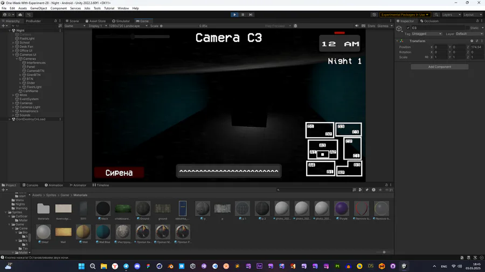Open the Gizmos dropdown arrow
This screenshot has height=272, width=485.
pyautogui.click(x=392, y=26)
